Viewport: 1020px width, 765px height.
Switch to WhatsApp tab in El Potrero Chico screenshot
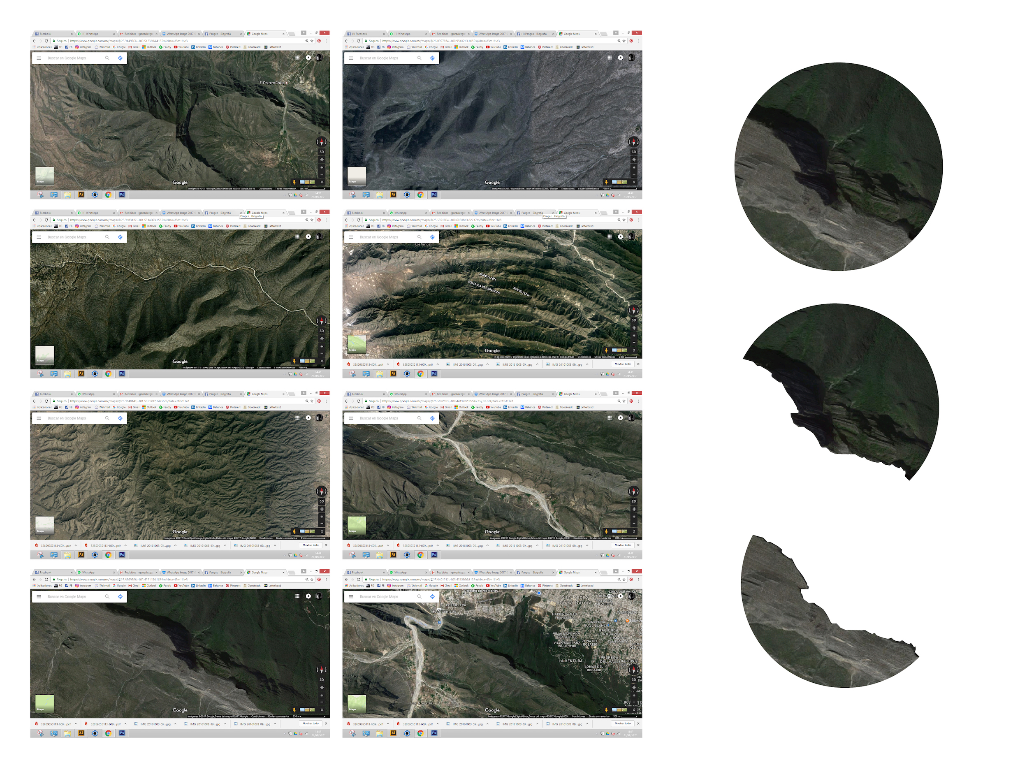pyautogui.click(x=96, y=34)
